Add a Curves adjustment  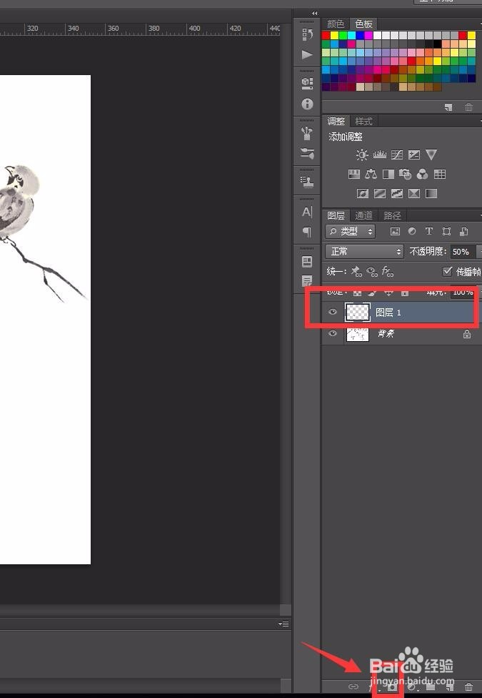pos(396,154)
